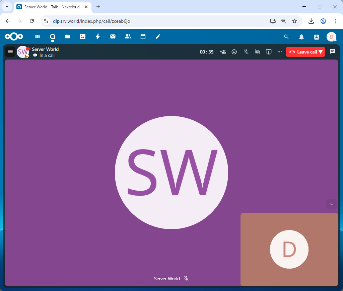Image resolution: width=343 pixels, height=291 pixels.
Task: Enable the camera in call toolbar
Action: click(x=257, y=52)
